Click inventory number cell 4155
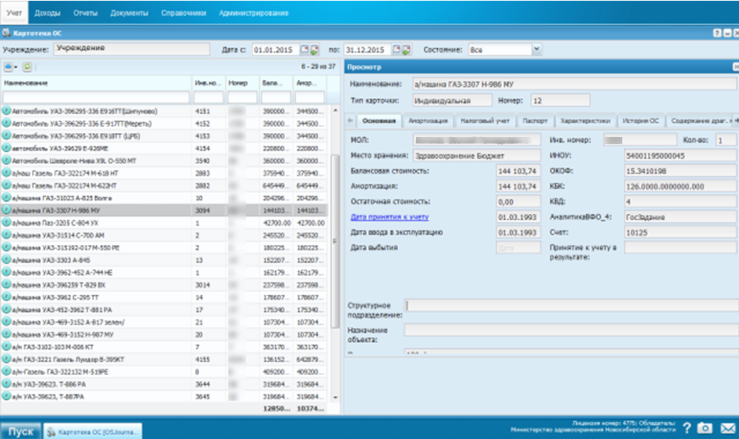 tap(202, 359)
